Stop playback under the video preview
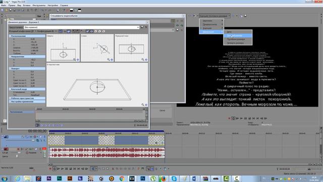The width and height of the screenshot is (323, 182). [x=249, y=118]
